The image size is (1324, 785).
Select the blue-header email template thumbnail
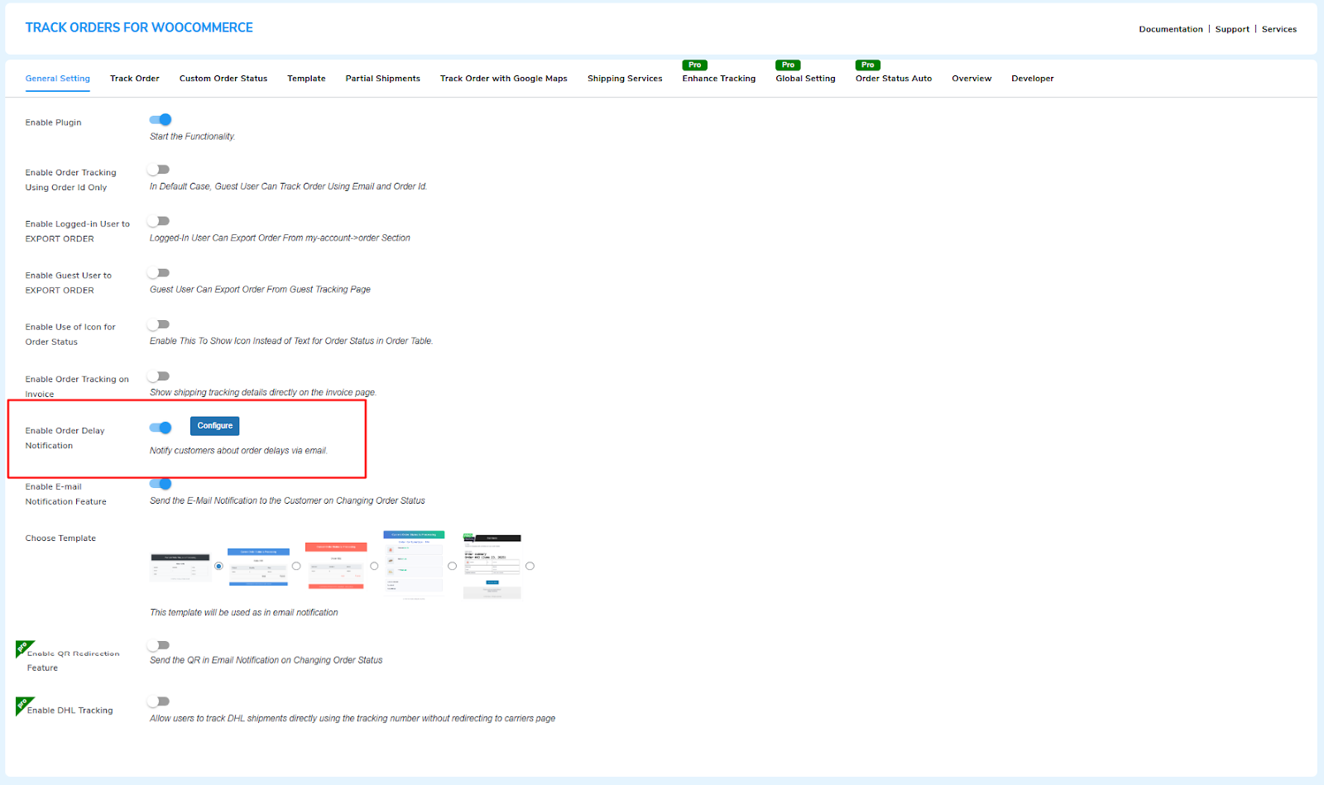point(258,567)
